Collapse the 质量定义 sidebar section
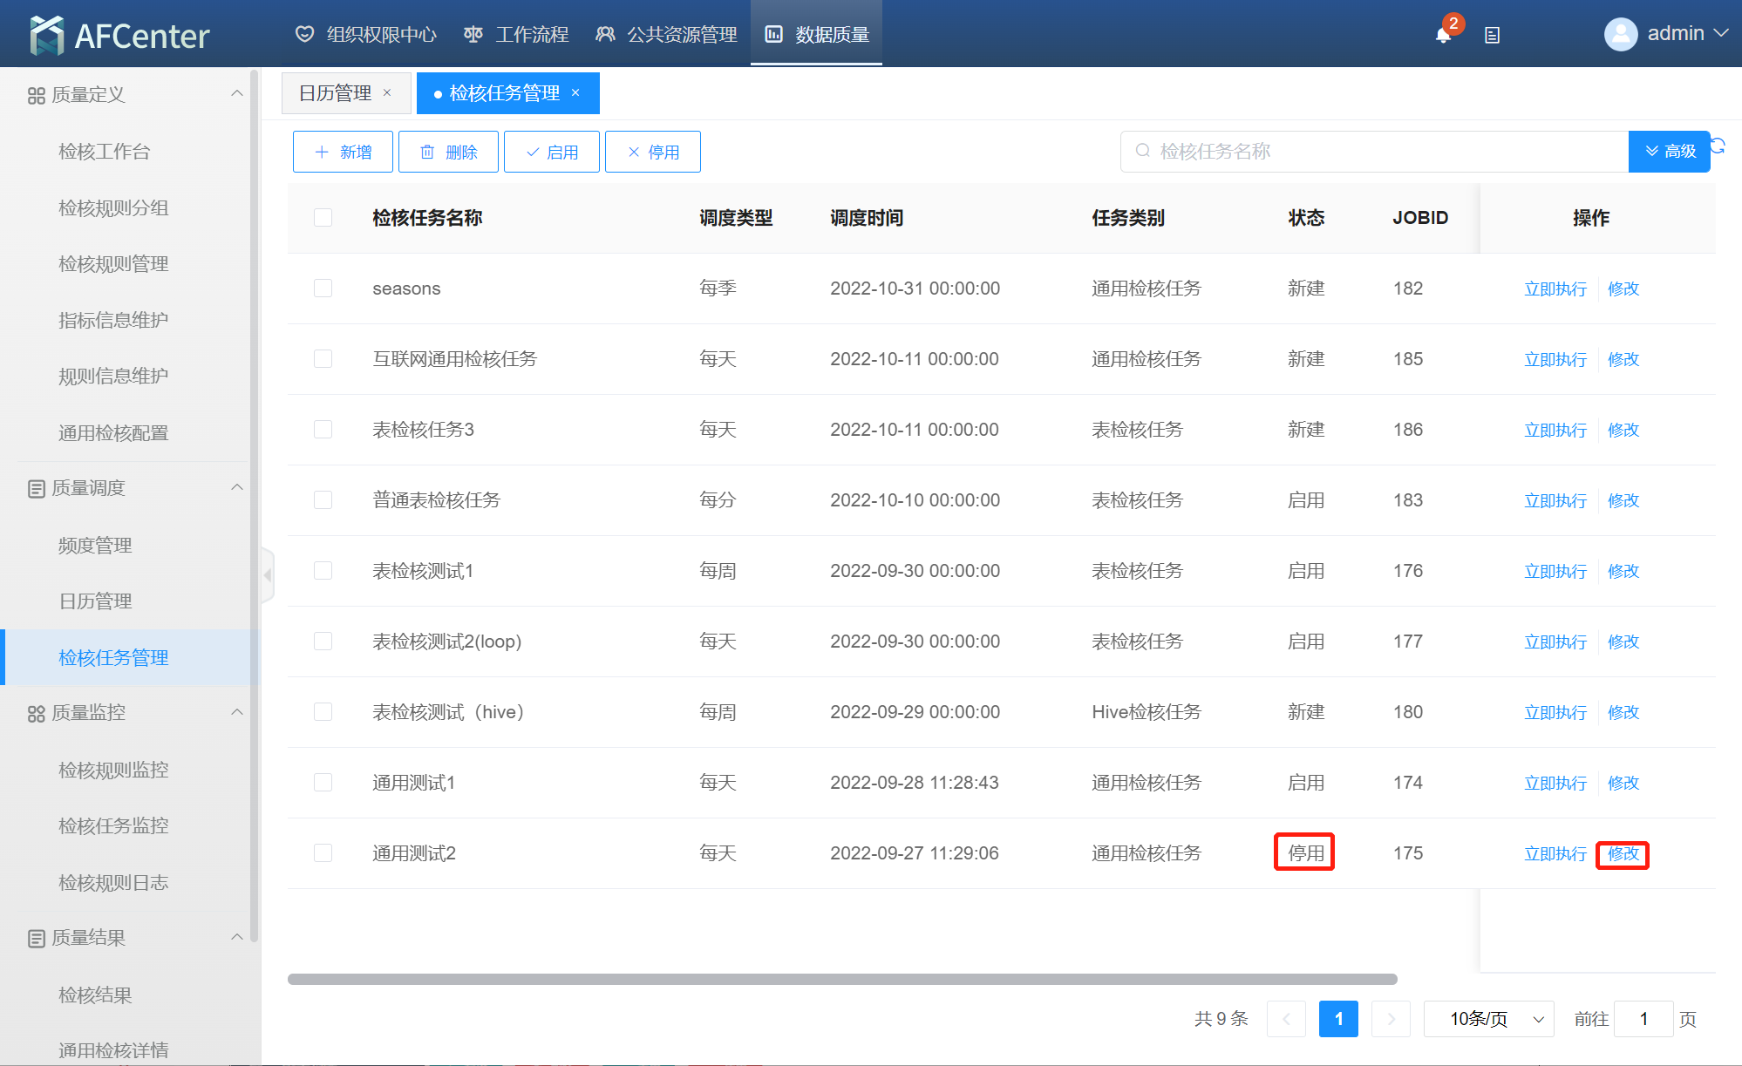 tap(236, 94)
